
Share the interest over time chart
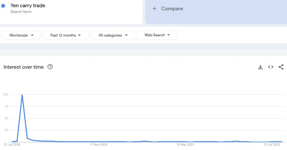[x=281, y=67]
